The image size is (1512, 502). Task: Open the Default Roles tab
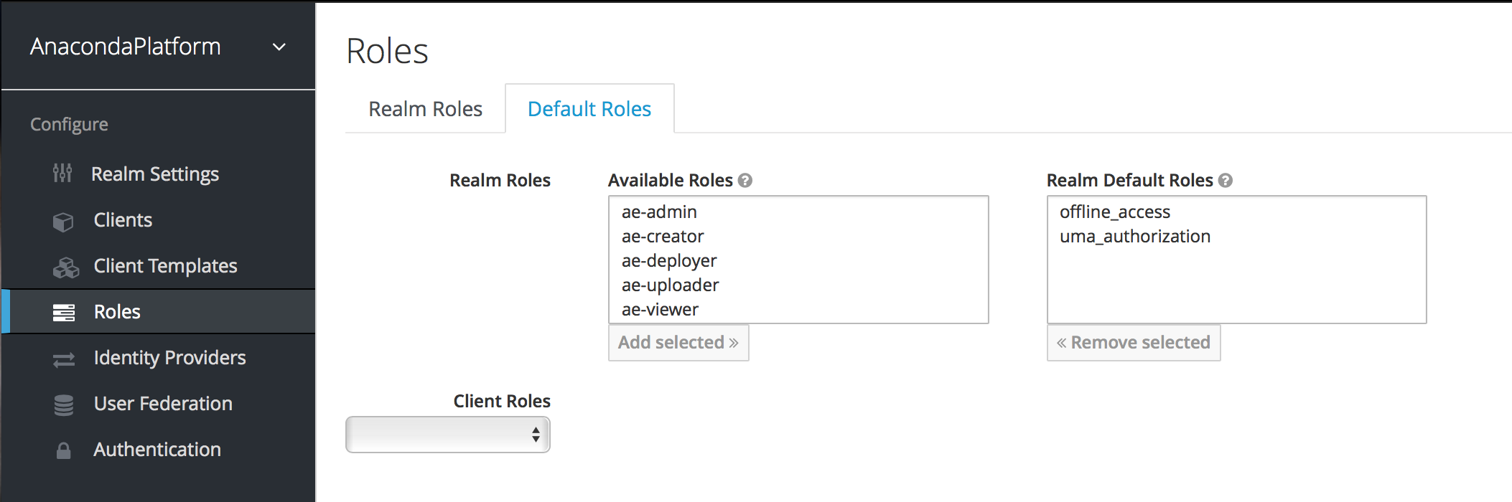[x=589, y=109]
